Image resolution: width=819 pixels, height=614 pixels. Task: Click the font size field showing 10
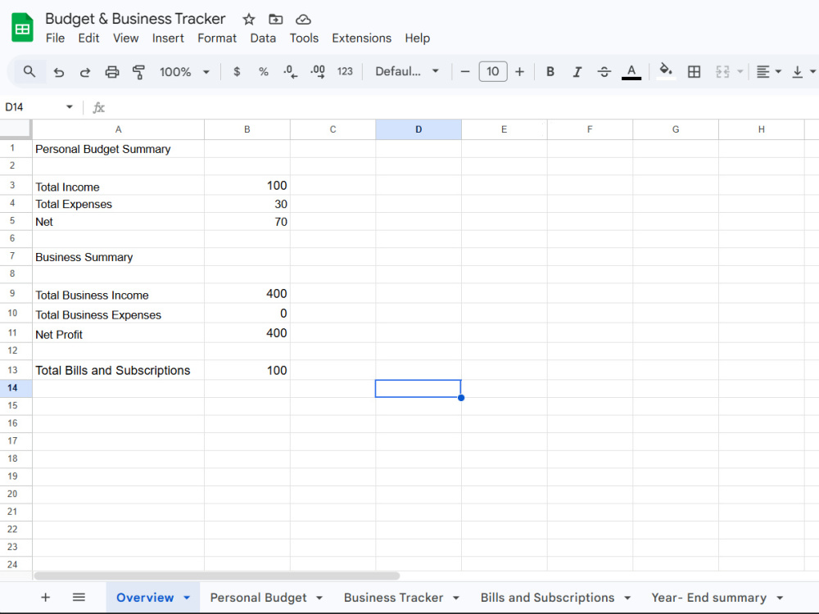492,71
